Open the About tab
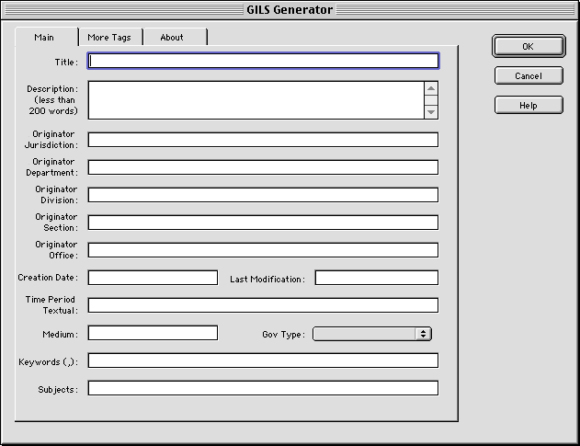 [x=172, y=38]
